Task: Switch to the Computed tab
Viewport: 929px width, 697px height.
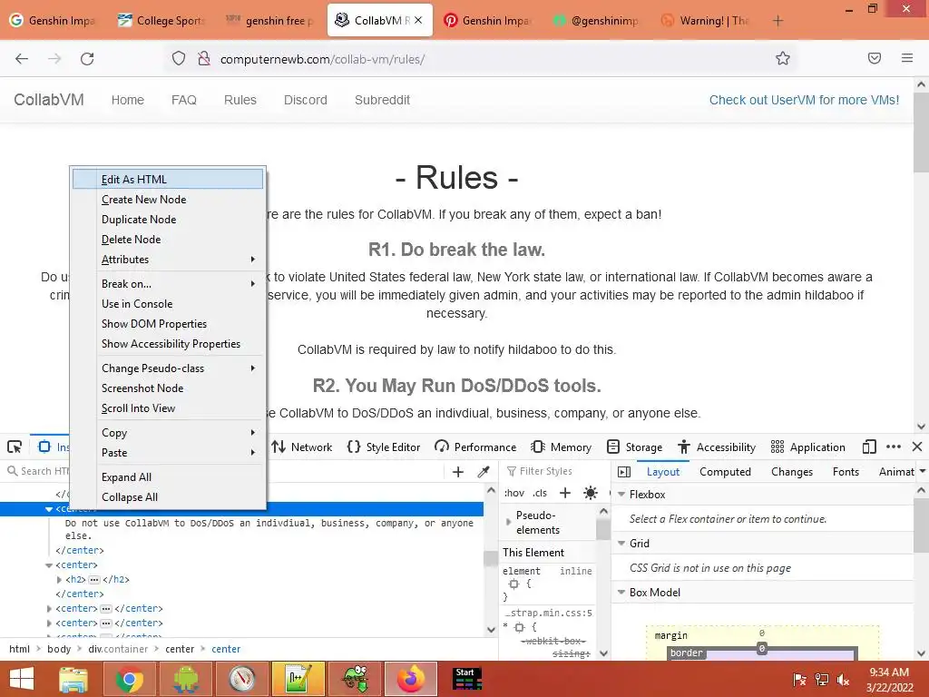Action: 725,472
